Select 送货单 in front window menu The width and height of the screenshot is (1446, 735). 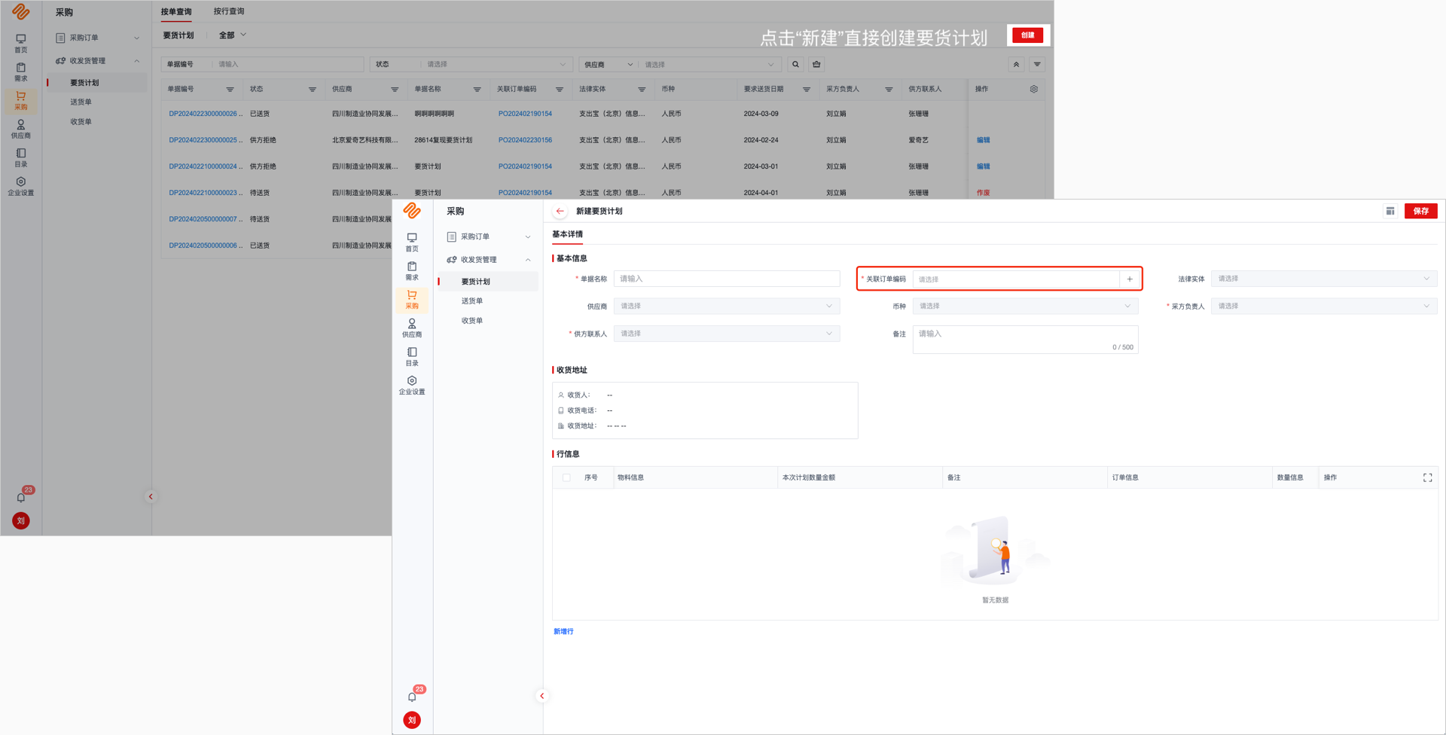(472, 301)
